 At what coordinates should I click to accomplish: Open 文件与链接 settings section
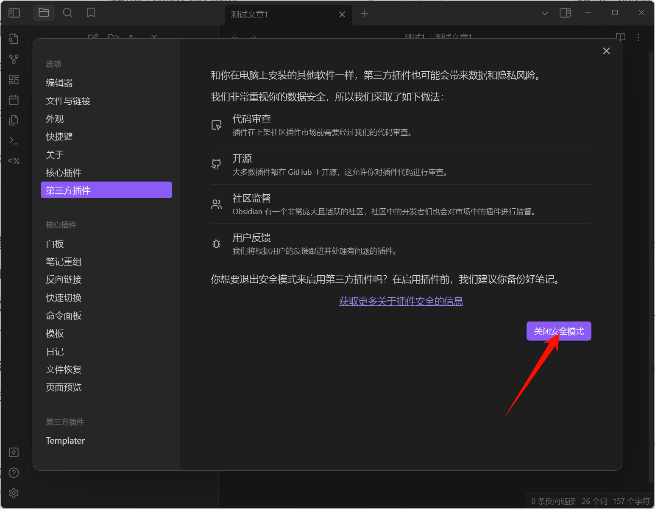(106, 101)
